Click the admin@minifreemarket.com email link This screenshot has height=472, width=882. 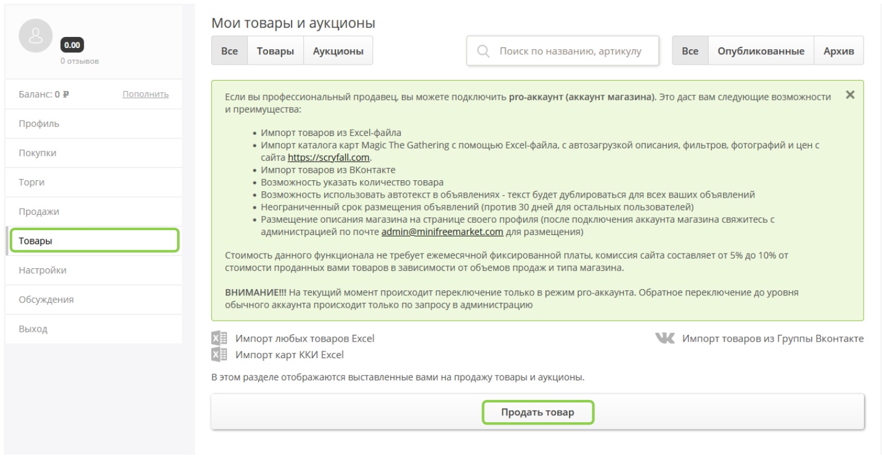point(443,232)
